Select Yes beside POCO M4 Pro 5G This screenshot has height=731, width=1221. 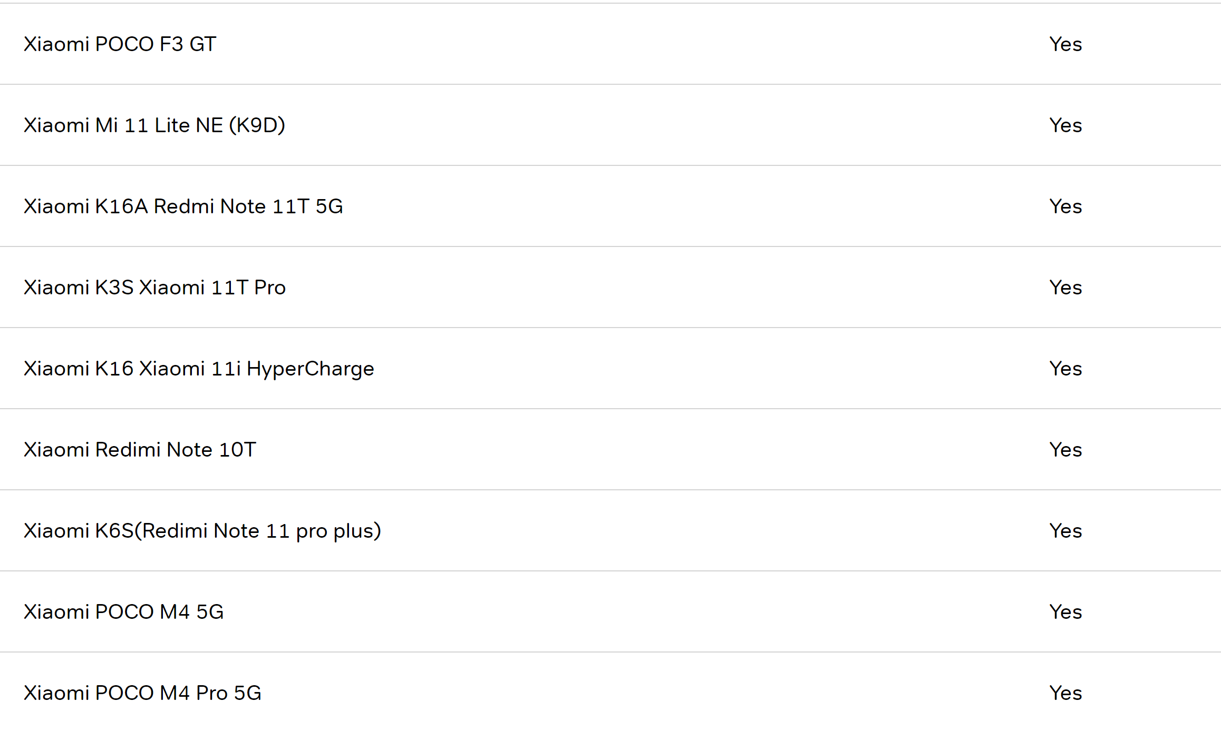(x=1065, y=693)
